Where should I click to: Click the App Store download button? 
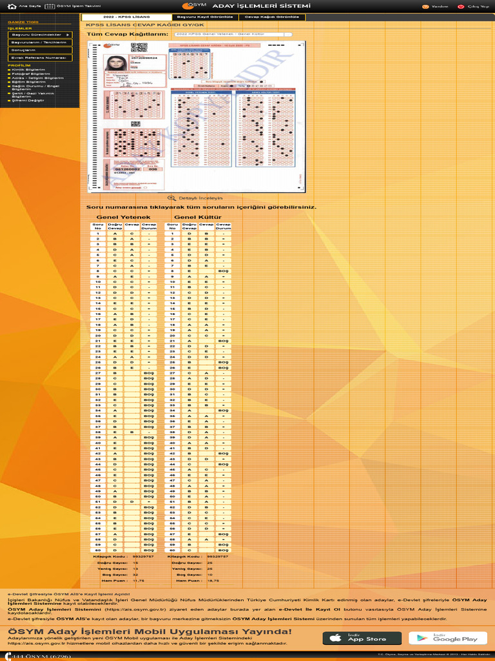pos(362,638)
